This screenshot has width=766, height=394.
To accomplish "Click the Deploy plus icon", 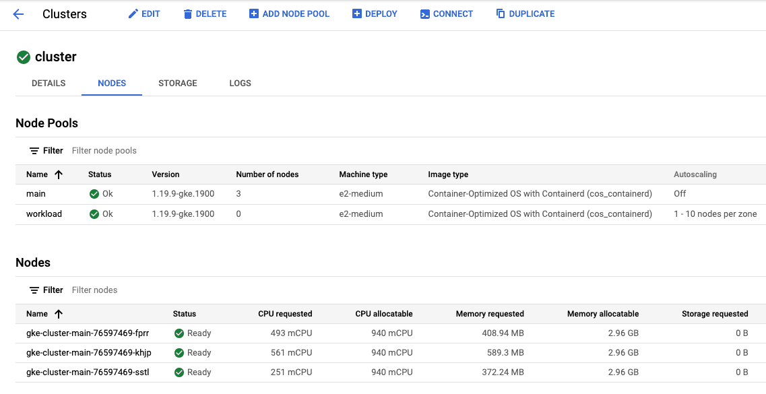I will 357,14.
